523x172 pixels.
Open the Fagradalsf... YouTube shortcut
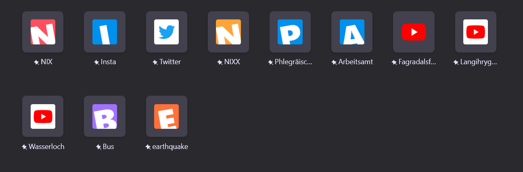click(x=414, y=32)
